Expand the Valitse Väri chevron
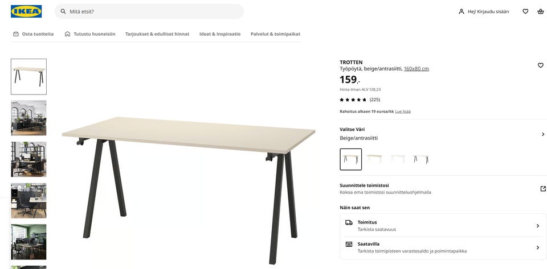The height and width of the screenshot is (269, 547). pos(543,134)
